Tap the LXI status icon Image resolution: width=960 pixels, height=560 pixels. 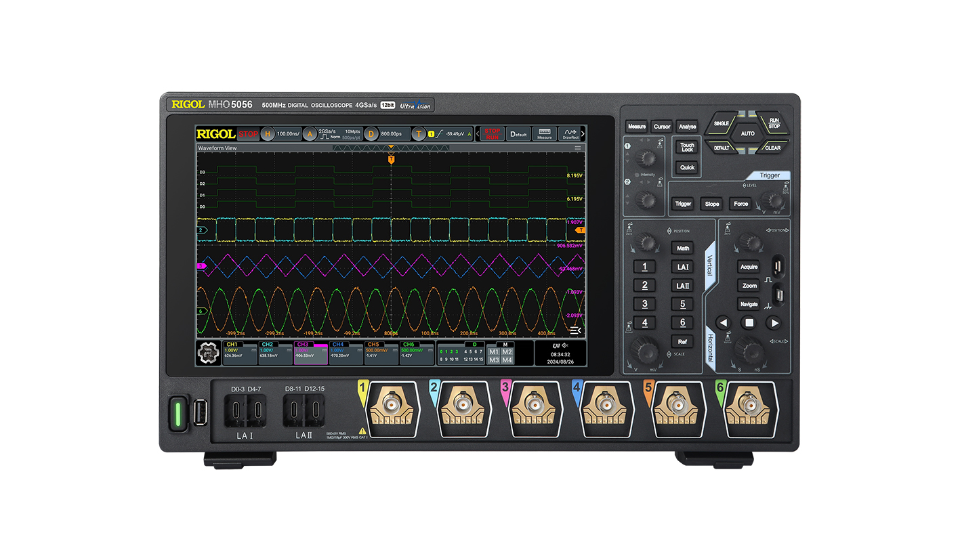(x=556, y=345)
